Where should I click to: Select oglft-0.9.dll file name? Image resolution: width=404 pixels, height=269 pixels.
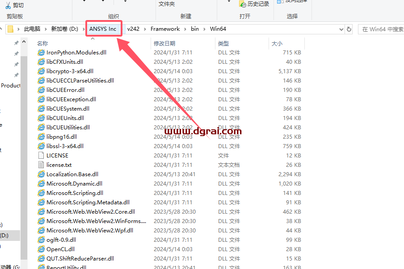(61, 240)
